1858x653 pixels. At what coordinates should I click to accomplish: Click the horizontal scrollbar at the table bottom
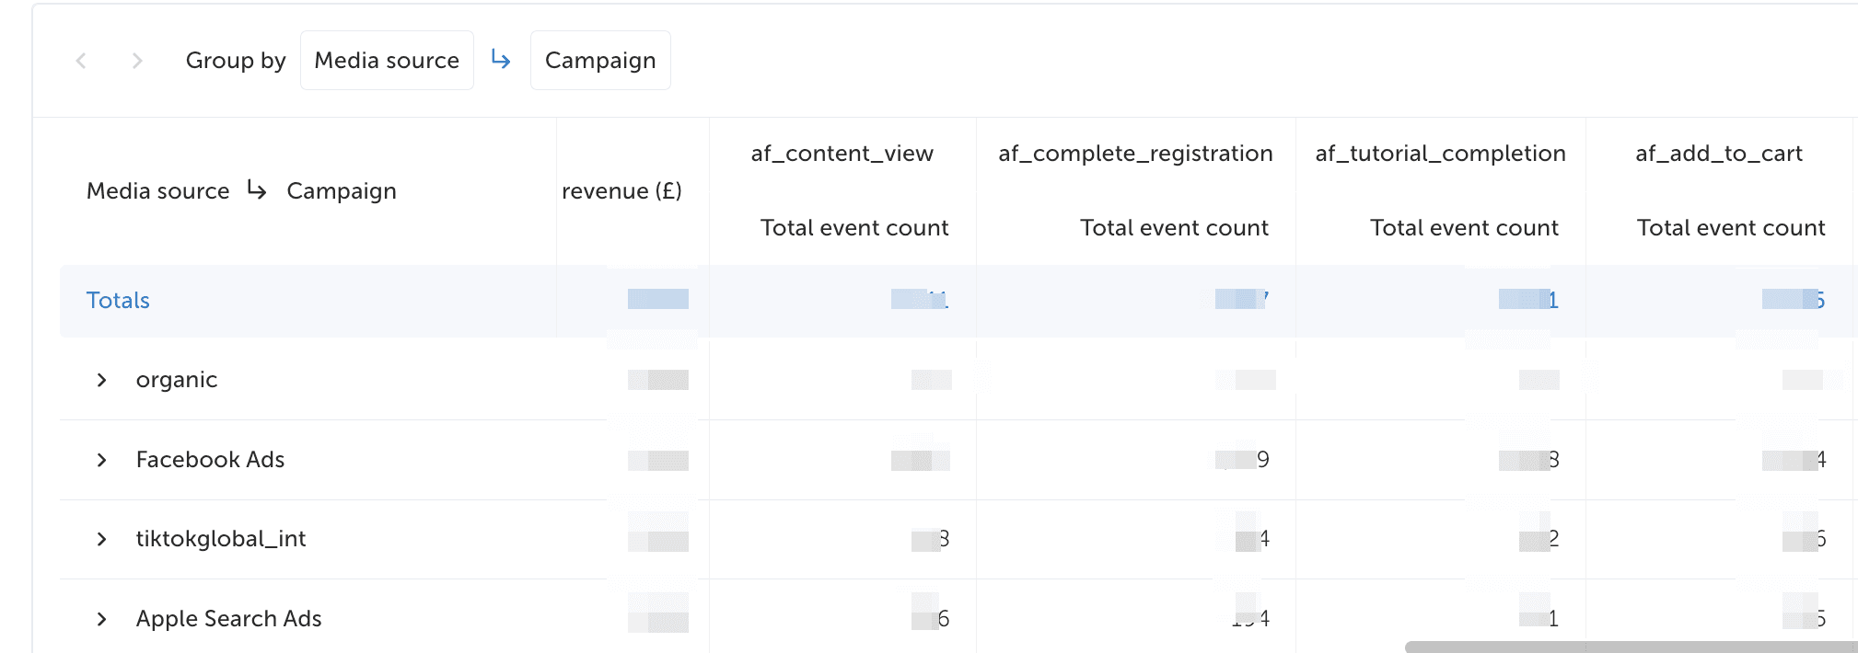pyautogui.click(x=1631, y=647)
